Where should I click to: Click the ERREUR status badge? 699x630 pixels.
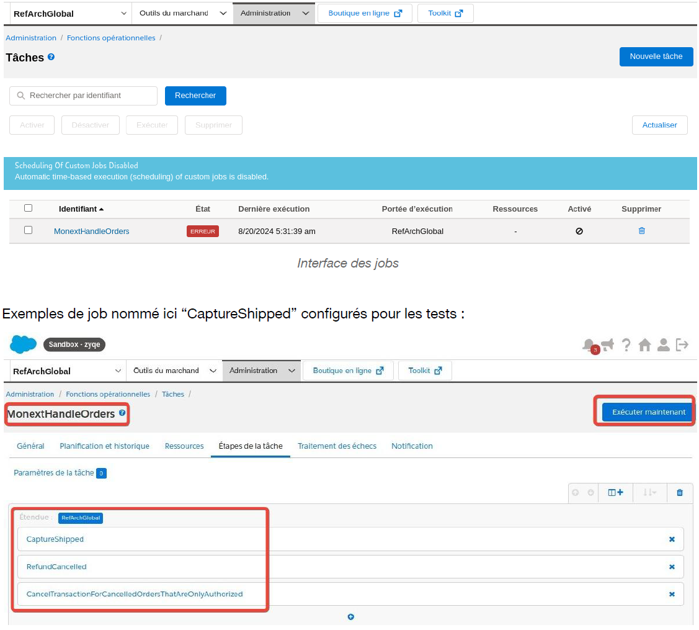click(x=203, y=231)
